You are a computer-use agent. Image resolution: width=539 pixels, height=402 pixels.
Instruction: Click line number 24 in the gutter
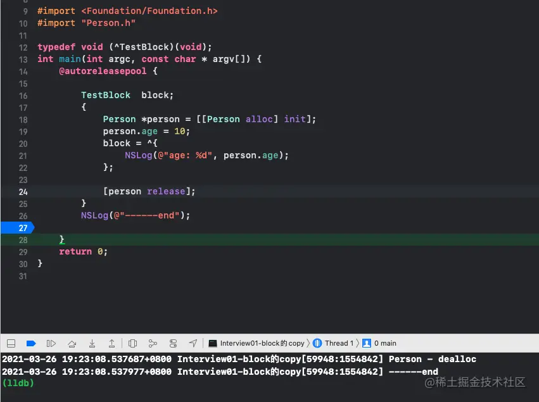point(23,192)
